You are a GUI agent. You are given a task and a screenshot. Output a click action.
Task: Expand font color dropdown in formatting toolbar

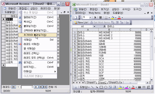(x=122, y=18)
